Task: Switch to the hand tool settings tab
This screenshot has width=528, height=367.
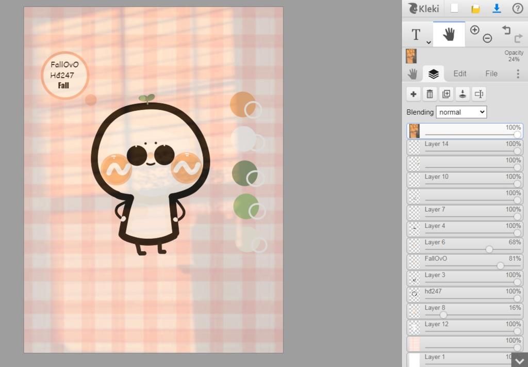Action: tap(412, 74)
